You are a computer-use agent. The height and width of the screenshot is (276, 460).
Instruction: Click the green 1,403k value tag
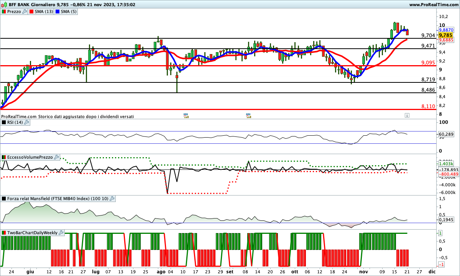pos(445,164)
